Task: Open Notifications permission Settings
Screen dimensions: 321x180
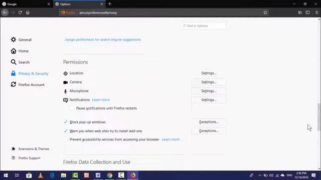Action: coord(209,100)
